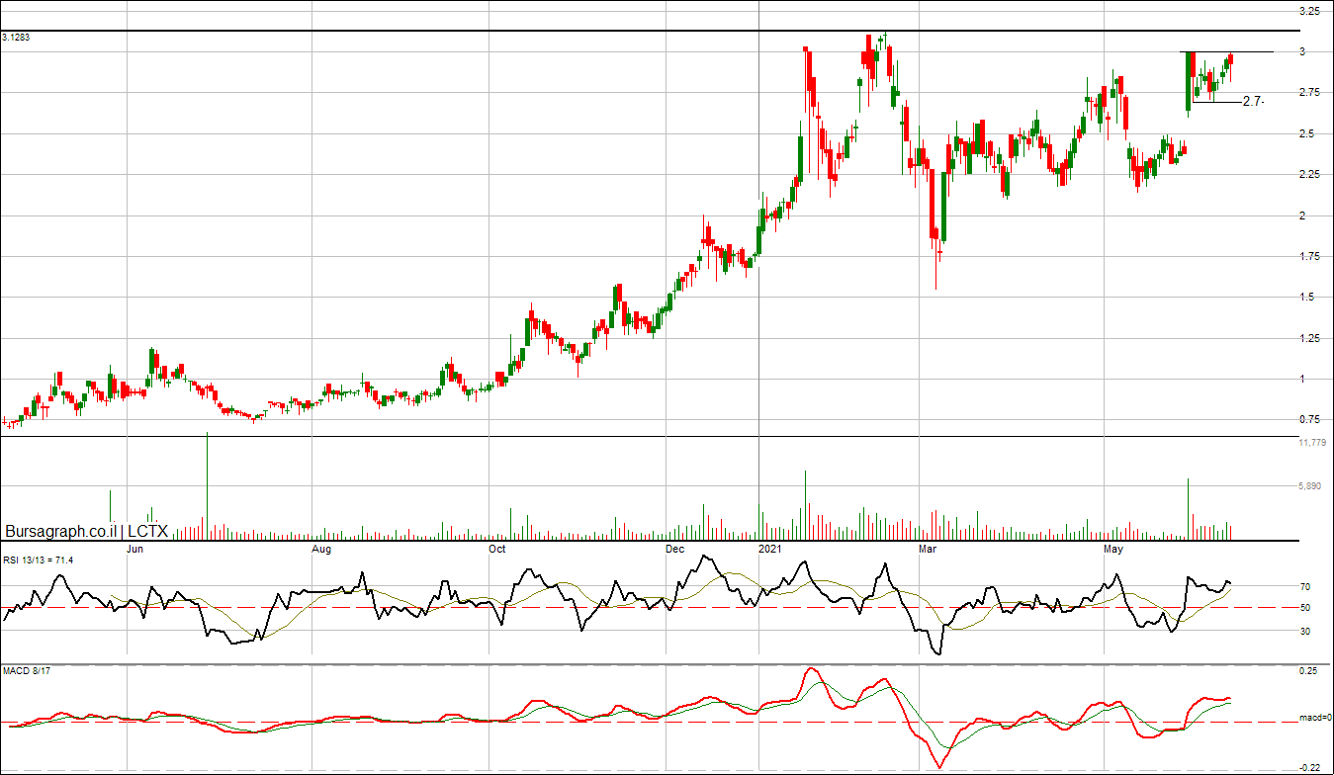Select the Mar date axis label

(928, 548)
